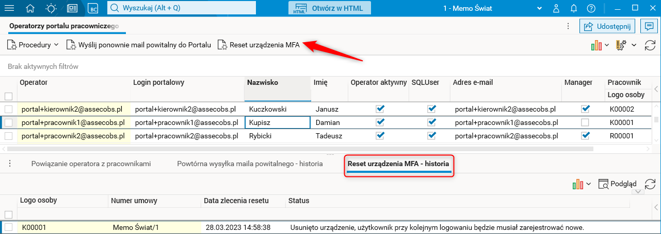Image resolution: width=661 pixels, height=234 pixels.
Task: Expand the Procedury dropdown
Action: 33,45
